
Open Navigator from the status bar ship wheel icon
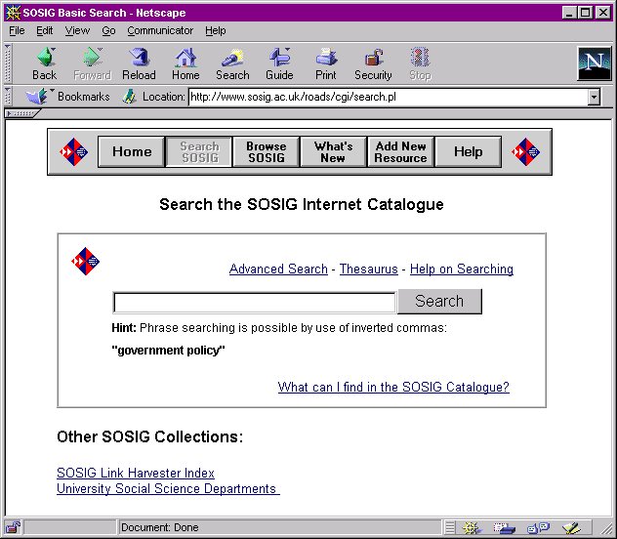(471, 527)
